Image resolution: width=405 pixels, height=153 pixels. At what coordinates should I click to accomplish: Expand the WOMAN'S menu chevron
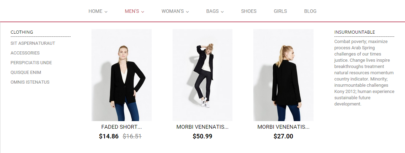(187, 11)
